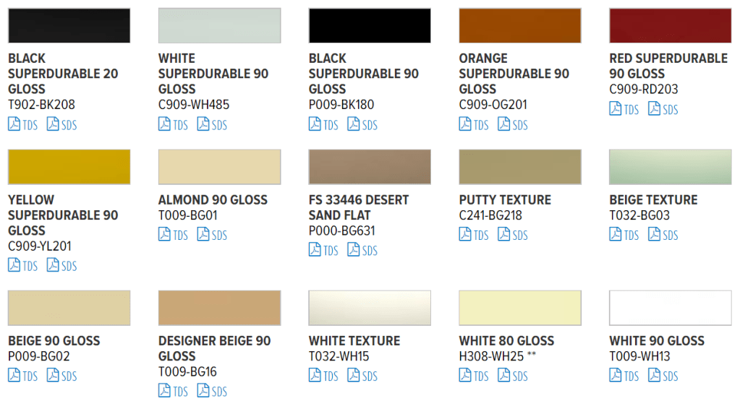
Task: Click the SDS link under Beige 90 Gloss
Action: pyautogui.click(x=61, y=376)
